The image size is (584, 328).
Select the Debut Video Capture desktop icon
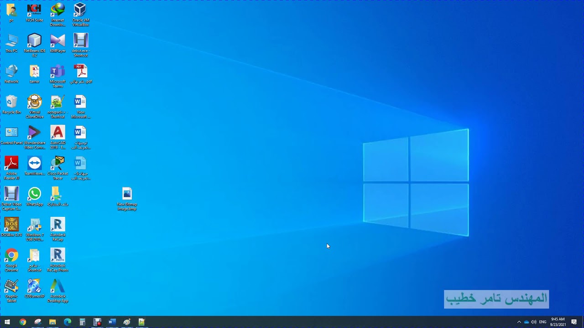(11, 199)
